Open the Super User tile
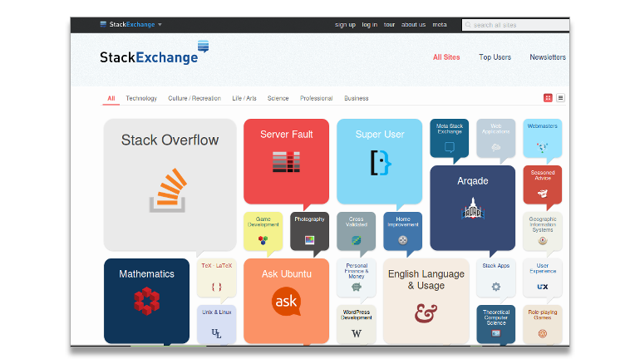 click(x=379, y=161)
